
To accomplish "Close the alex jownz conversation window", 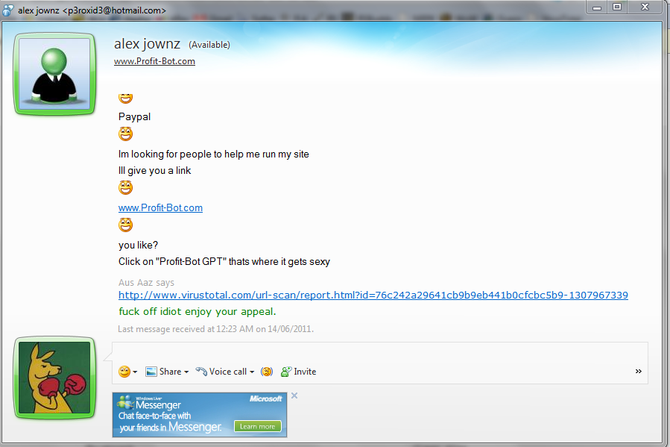I will click(x=645, y=7).
